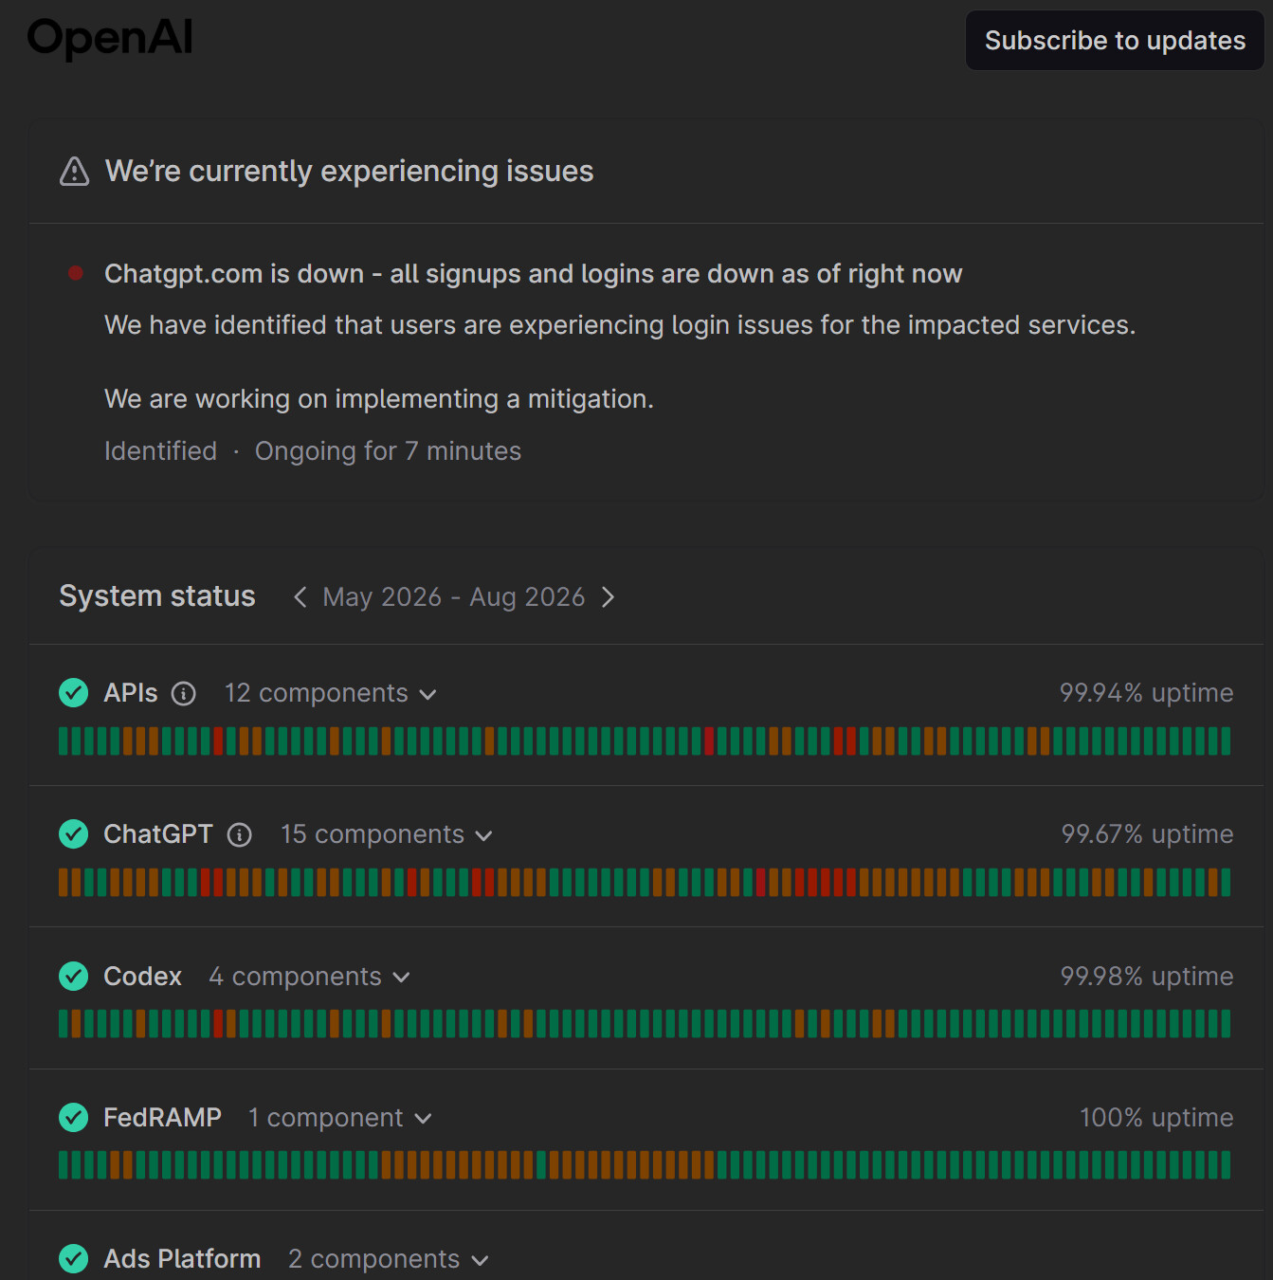Open the ChatGPT info icon
The height and width of the screenshot is (1280, 1273).
point(240,835)
